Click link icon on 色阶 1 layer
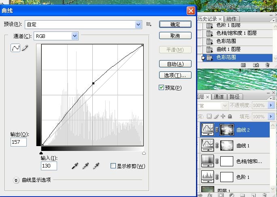The width and height of the screenshot is (277, 197). coord(217,177)
